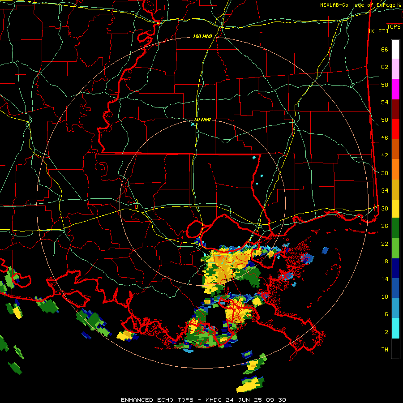Click the orange legend band near 38
The image size is (403, 403).
coord(395,169)
